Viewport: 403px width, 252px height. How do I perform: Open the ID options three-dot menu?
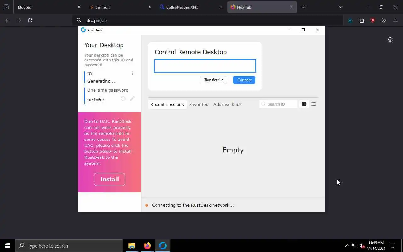coord(133,73)
